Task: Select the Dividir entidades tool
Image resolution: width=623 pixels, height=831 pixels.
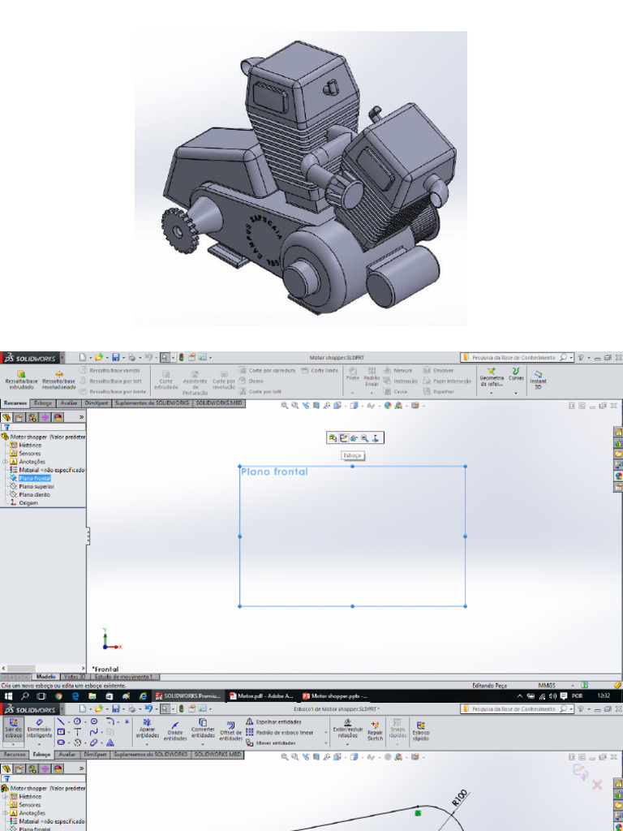Action: point(175,730)
